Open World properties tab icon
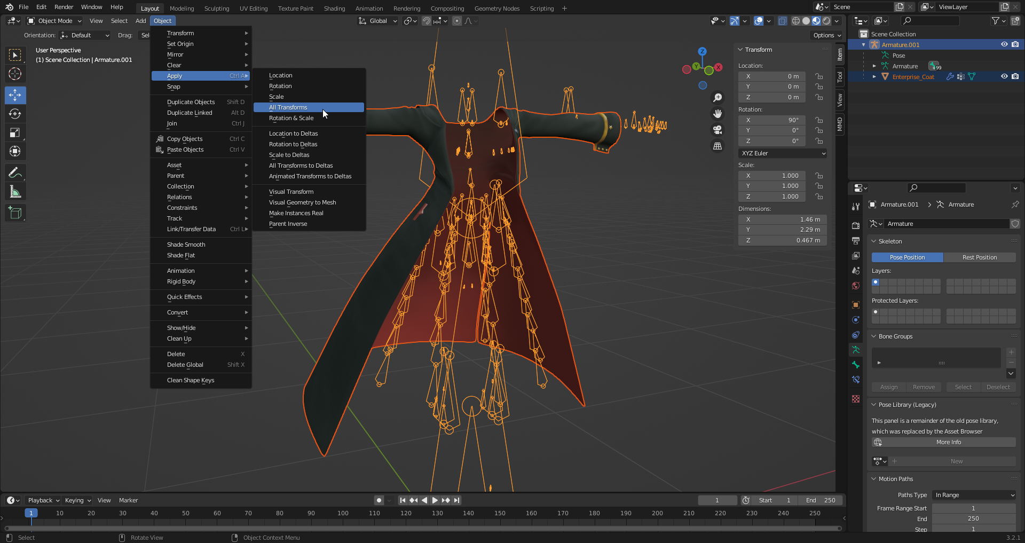This screenshot has width=1025, height=543. tap(856, 286)
